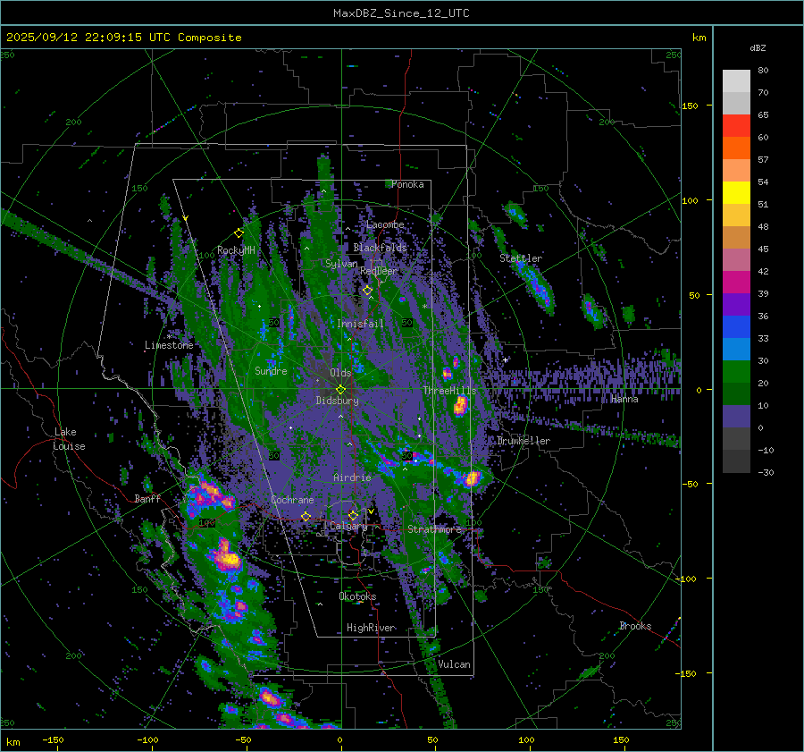The width and height of the screenshot is (804, 752).
Task: Click the yellow diamond marker beside RockyMH
Action: [239, 233]
